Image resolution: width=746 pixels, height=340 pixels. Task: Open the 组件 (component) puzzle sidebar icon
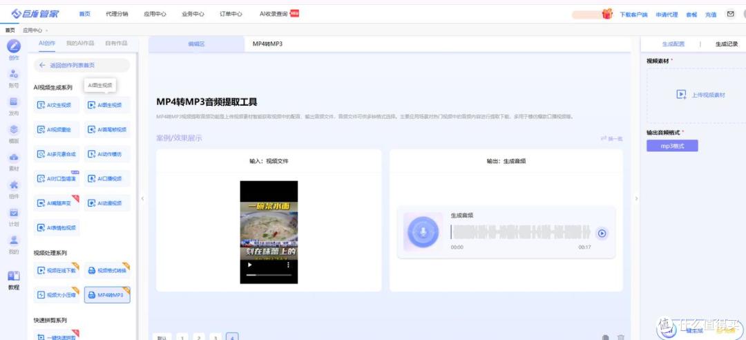click(x=15, y=185)
